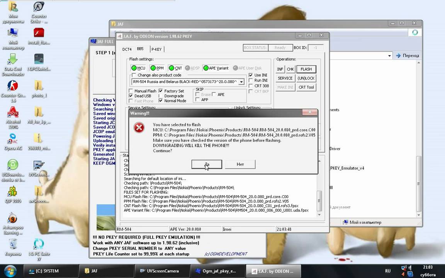Image resolution: width=445 pixels, height=278 pixels.
Task: Click the CRT Tool button
Action: [x=306, y=87]
